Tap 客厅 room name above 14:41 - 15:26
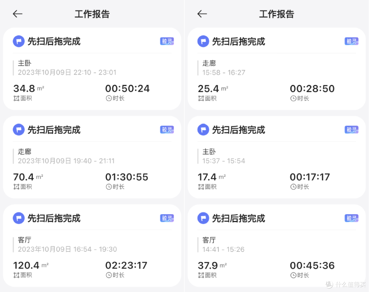The image size is (369, 292). pos(209,240)
